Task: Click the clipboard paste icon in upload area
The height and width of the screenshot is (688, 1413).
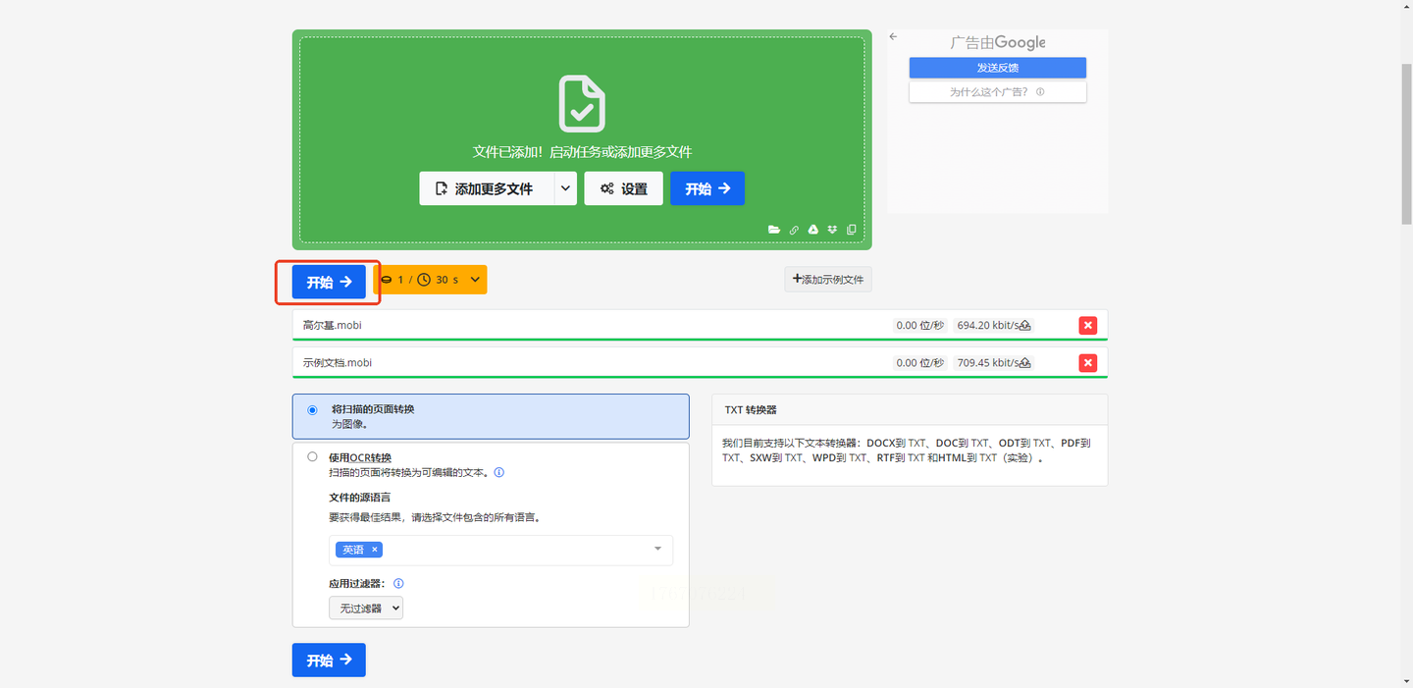Action: (851, 230)
